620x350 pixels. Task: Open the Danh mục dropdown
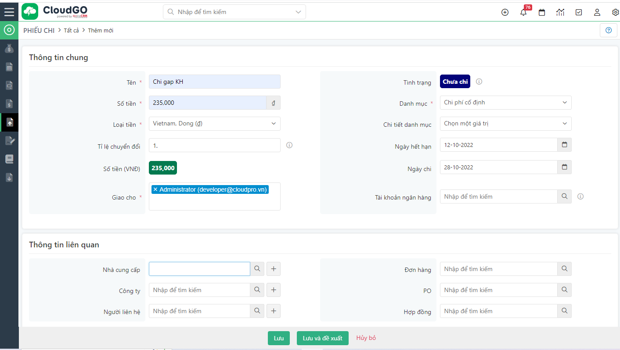[505, 102]
